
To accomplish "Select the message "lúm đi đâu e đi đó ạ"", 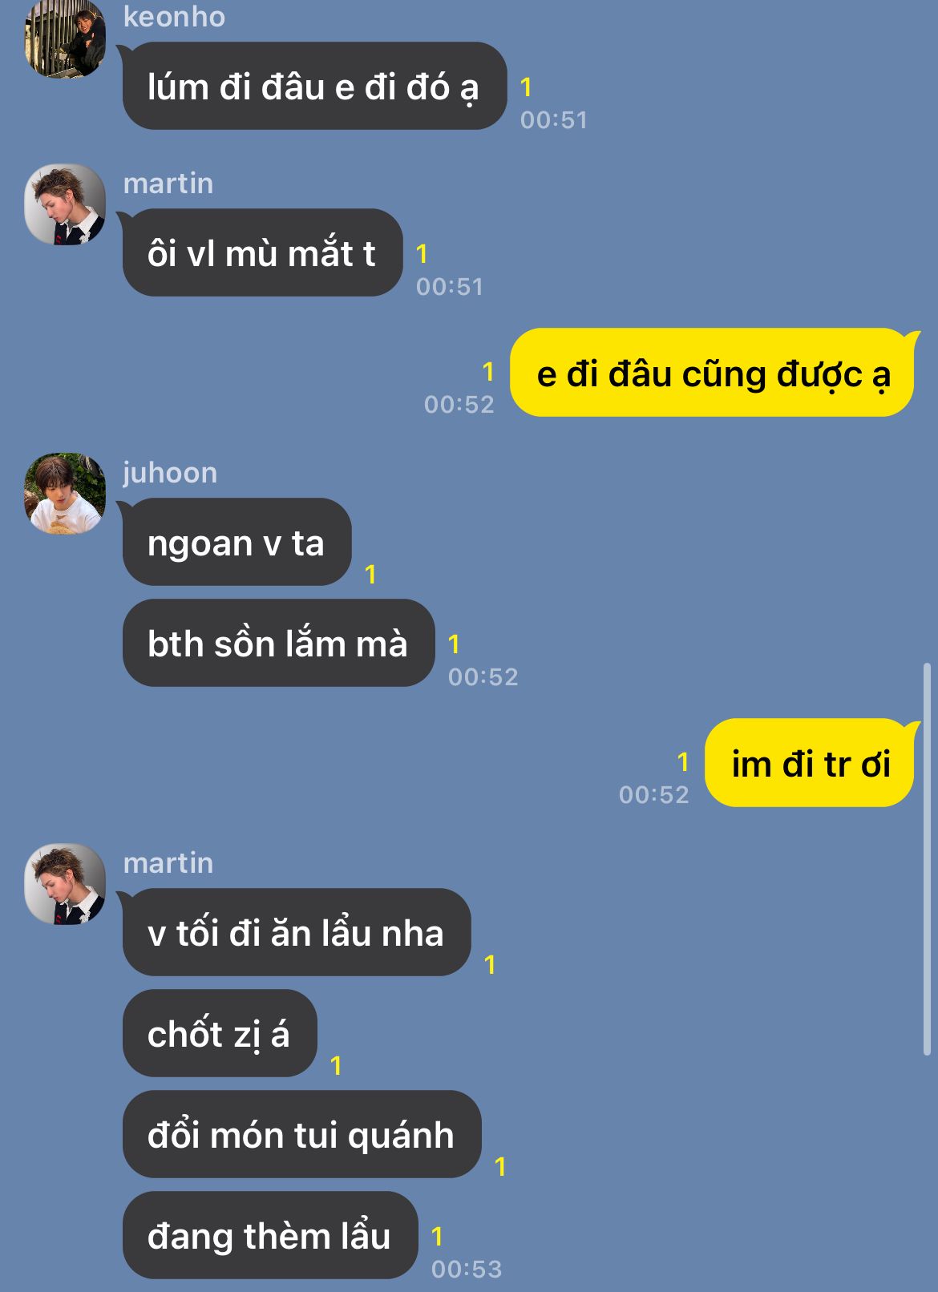I will tap(314, 86).
